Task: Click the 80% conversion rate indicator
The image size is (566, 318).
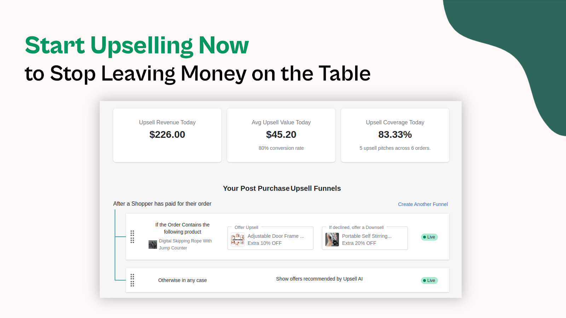Action: 281,148
